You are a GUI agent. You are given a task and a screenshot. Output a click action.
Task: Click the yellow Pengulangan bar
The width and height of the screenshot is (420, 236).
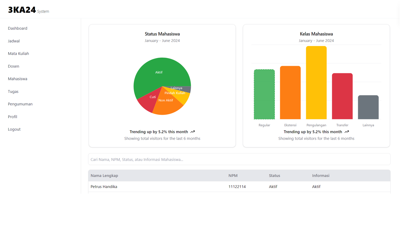click(x=316, y=83)
